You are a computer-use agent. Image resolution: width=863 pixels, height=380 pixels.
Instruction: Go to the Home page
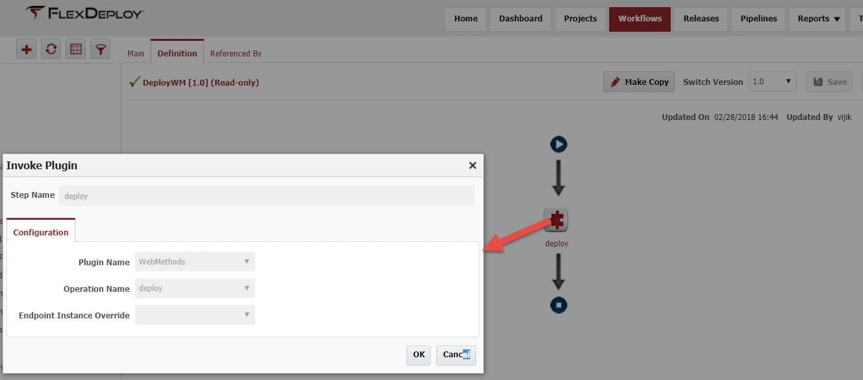pyautogui.click(x=466, y=19)
